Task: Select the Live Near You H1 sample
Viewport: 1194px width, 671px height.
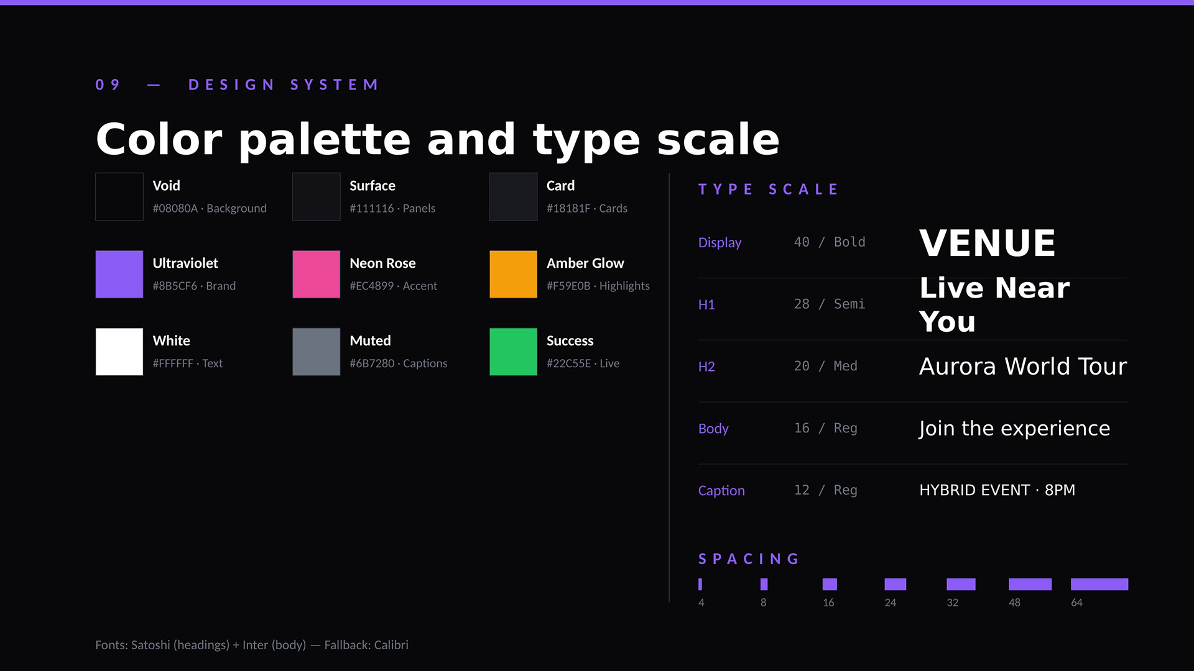Action: click(994, 304)
